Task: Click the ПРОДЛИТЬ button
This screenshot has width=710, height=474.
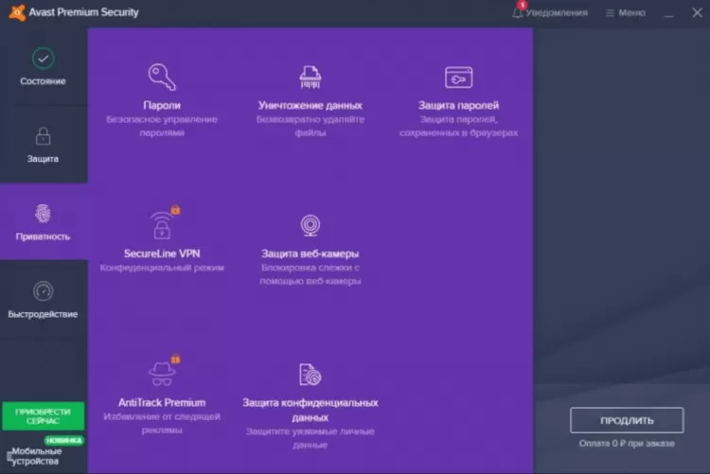Action: (627, 420)
